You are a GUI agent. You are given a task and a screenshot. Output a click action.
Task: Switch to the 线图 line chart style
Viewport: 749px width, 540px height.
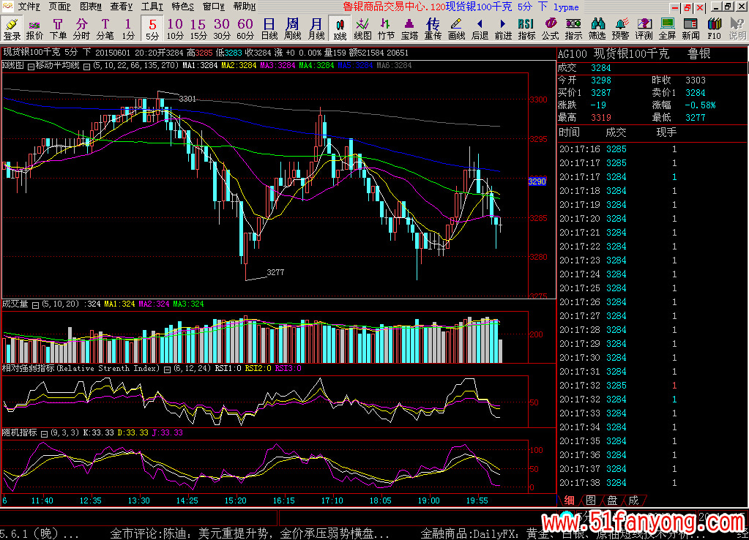pyautogui.click(x=362, y=29)
